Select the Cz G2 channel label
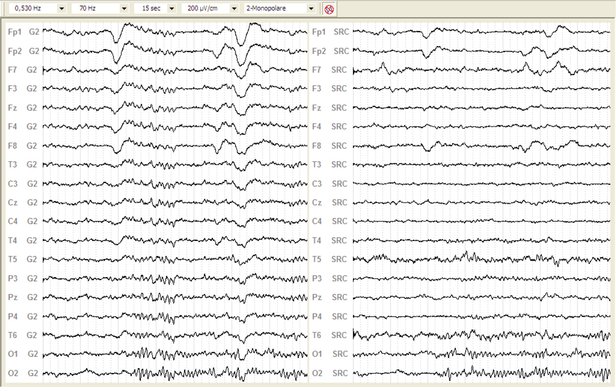Image resolution: width=616 pixels, height=387 pixels. (22, 202)
